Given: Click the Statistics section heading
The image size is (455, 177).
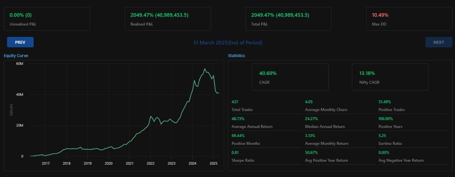Looking at the screenshot, I should click(236, 56).
